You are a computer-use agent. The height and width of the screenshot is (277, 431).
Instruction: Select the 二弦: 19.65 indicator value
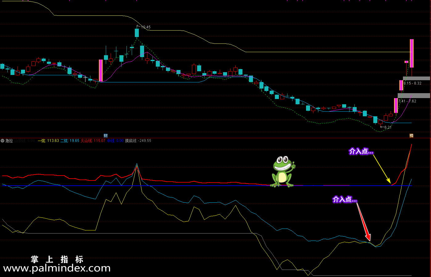70,141
